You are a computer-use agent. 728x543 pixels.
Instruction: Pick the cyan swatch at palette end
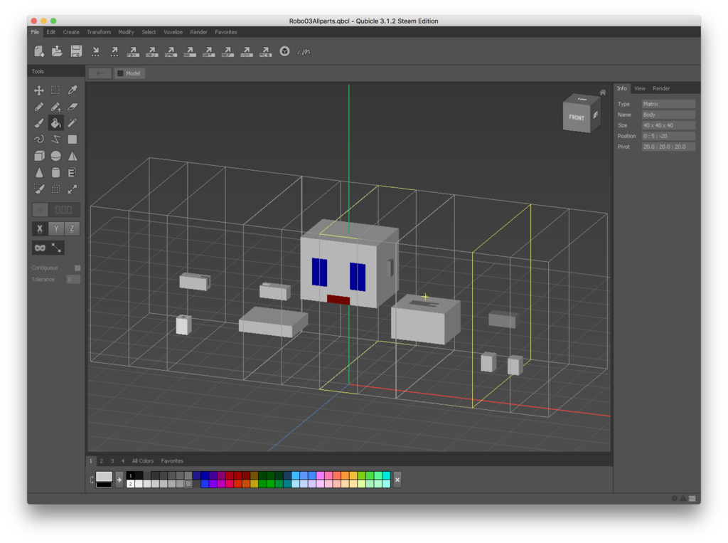coord(386,475)
